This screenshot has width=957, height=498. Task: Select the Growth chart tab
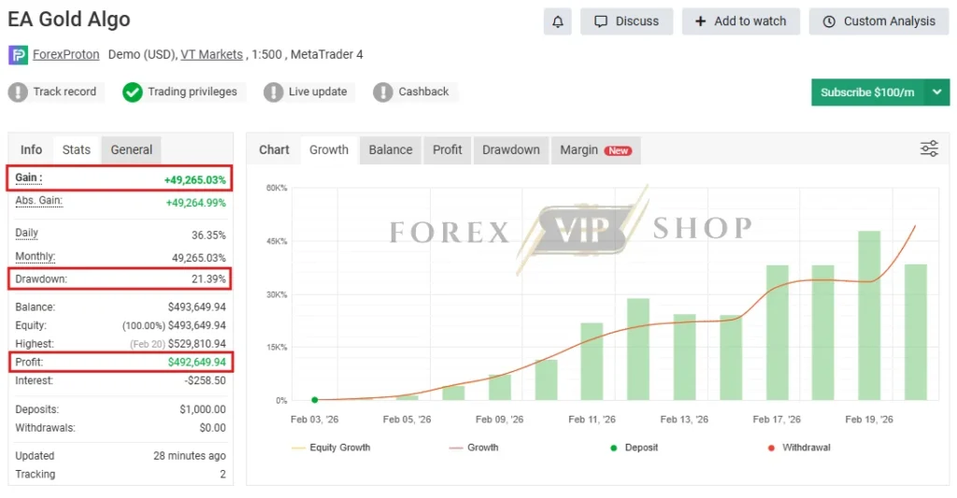pos(329,149)
